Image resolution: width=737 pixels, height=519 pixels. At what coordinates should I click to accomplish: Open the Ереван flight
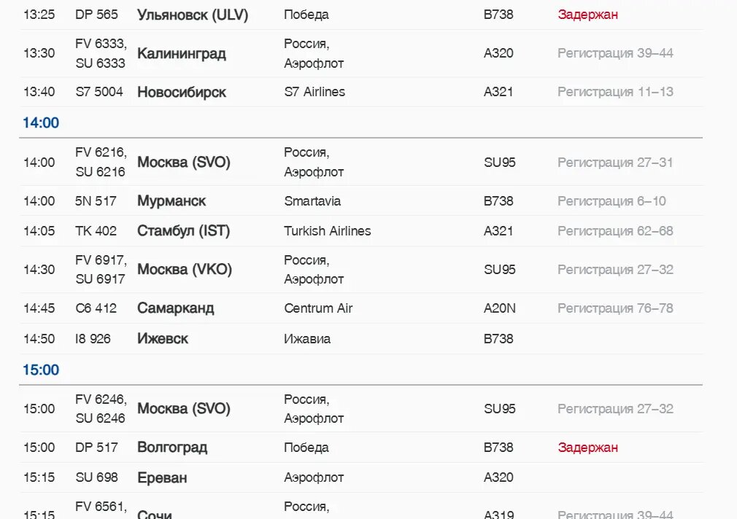tap(162, 477)
